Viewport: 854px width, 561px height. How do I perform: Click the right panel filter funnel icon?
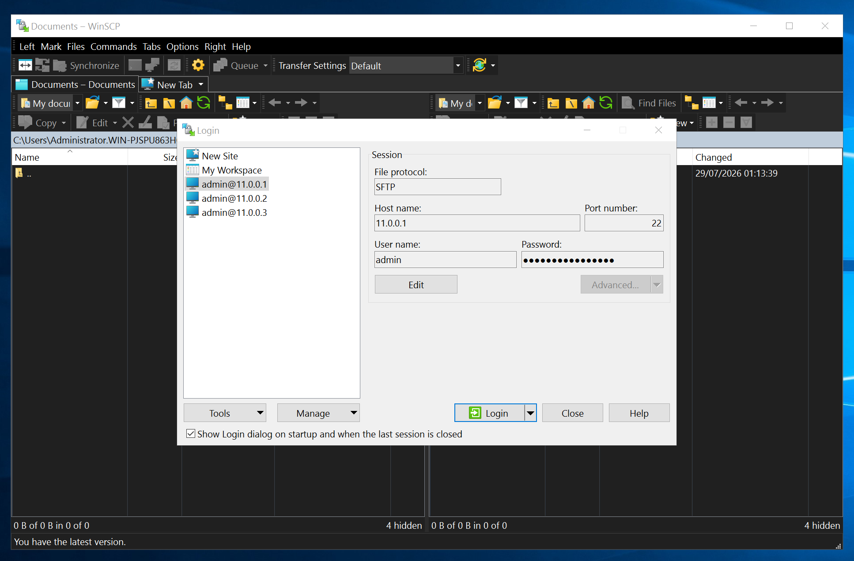click(521, 103)
